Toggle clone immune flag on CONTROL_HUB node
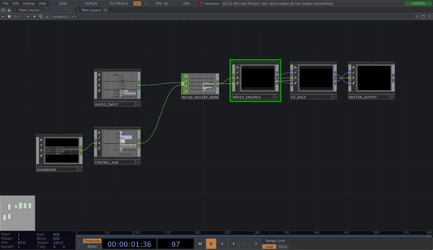Screen dimensions: 433x250 coord(99,138)
